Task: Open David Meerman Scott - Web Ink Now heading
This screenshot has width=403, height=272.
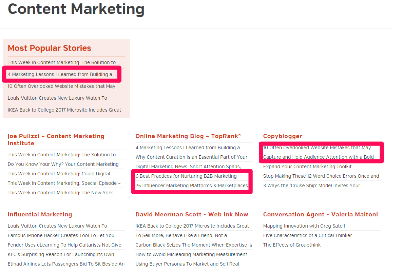Action: pos(192,214)
